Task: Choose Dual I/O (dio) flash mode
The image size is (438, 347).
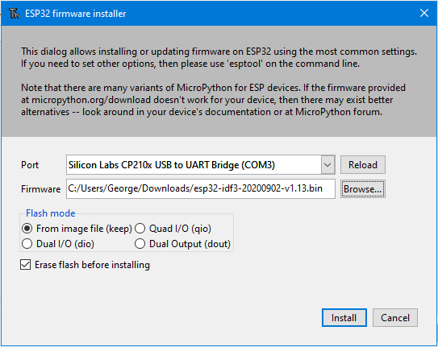Action: [58, 244]
